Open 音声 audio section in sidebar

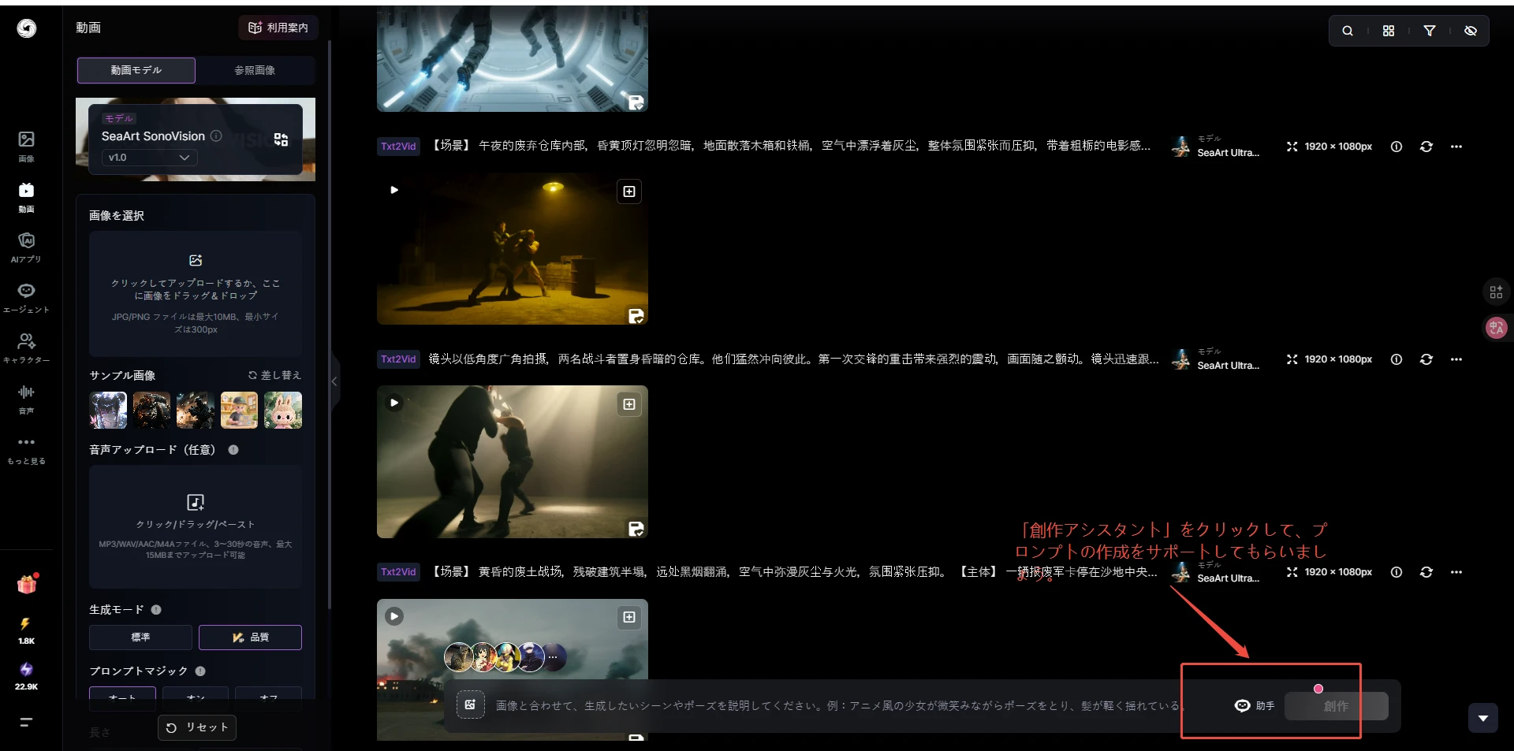(26, 398)
